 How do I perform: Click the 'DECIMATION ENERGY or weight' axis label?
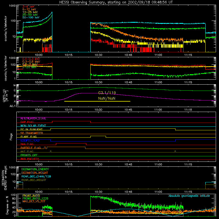coord(4,178)
